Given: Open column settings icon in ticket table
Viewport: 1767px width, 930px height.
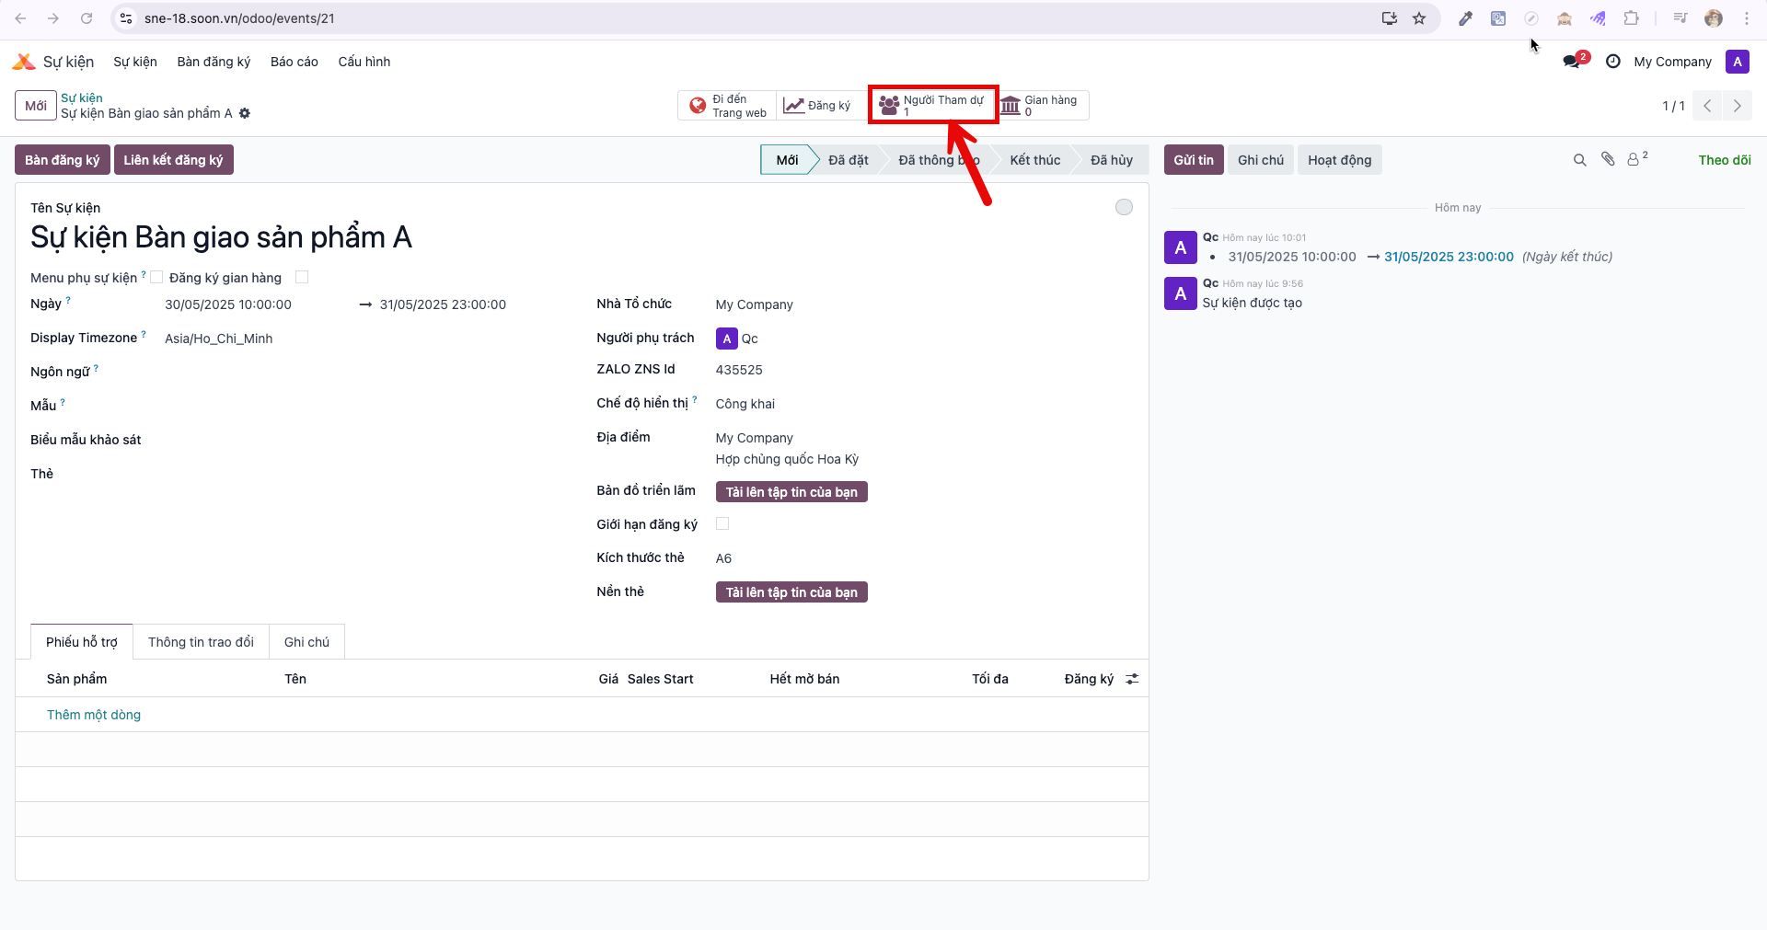Looking at the screenshot, I should click(x=1132, y=679).
